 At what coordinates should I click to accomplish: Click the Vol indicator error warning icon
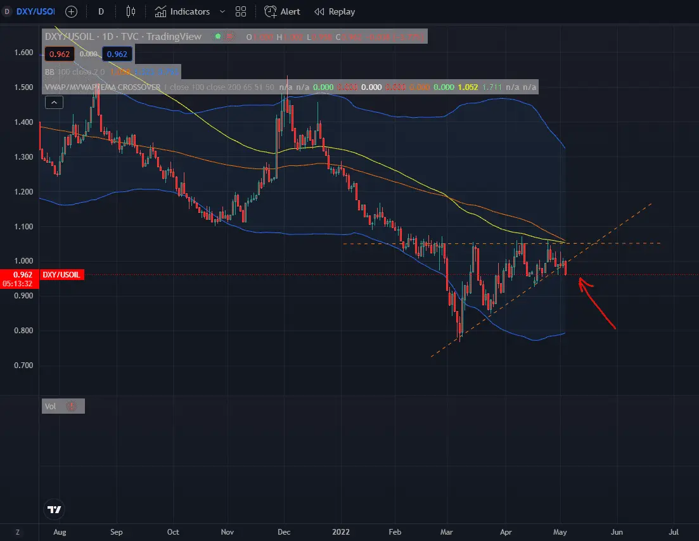(x=71, y=407)
